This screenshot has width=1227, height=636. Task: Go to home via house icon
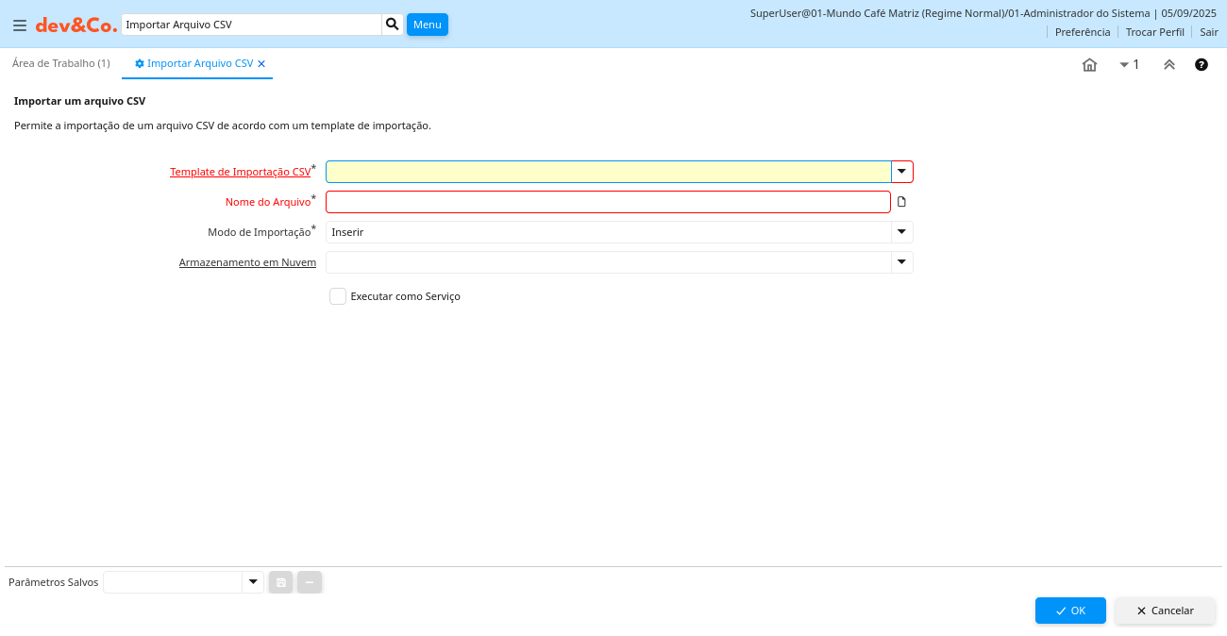(1089, 65)
